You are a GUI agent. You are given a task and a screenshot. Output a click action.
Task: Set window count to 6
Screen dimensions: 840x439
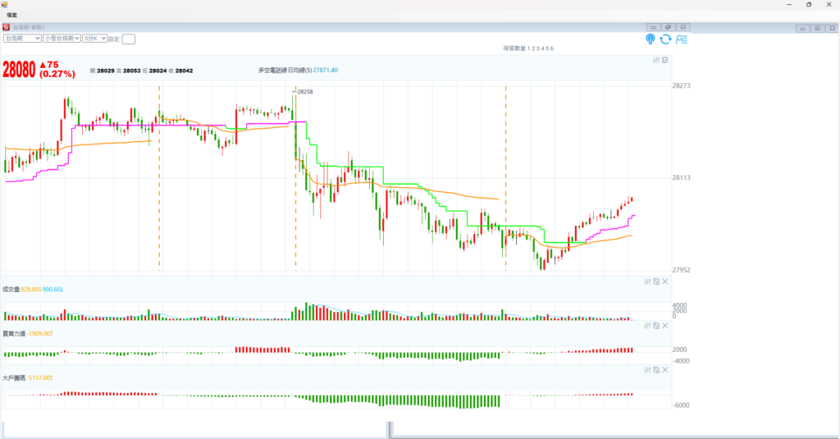[552, 48]
